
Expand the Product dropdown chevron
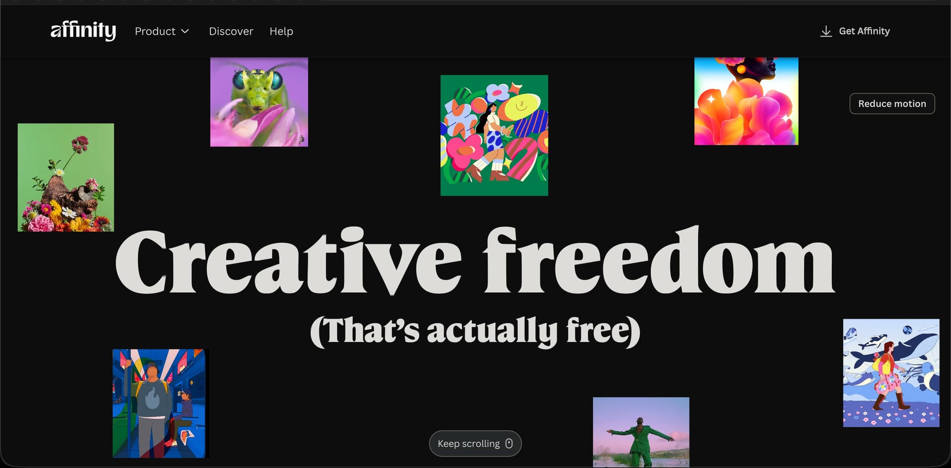tap(185, 31)
